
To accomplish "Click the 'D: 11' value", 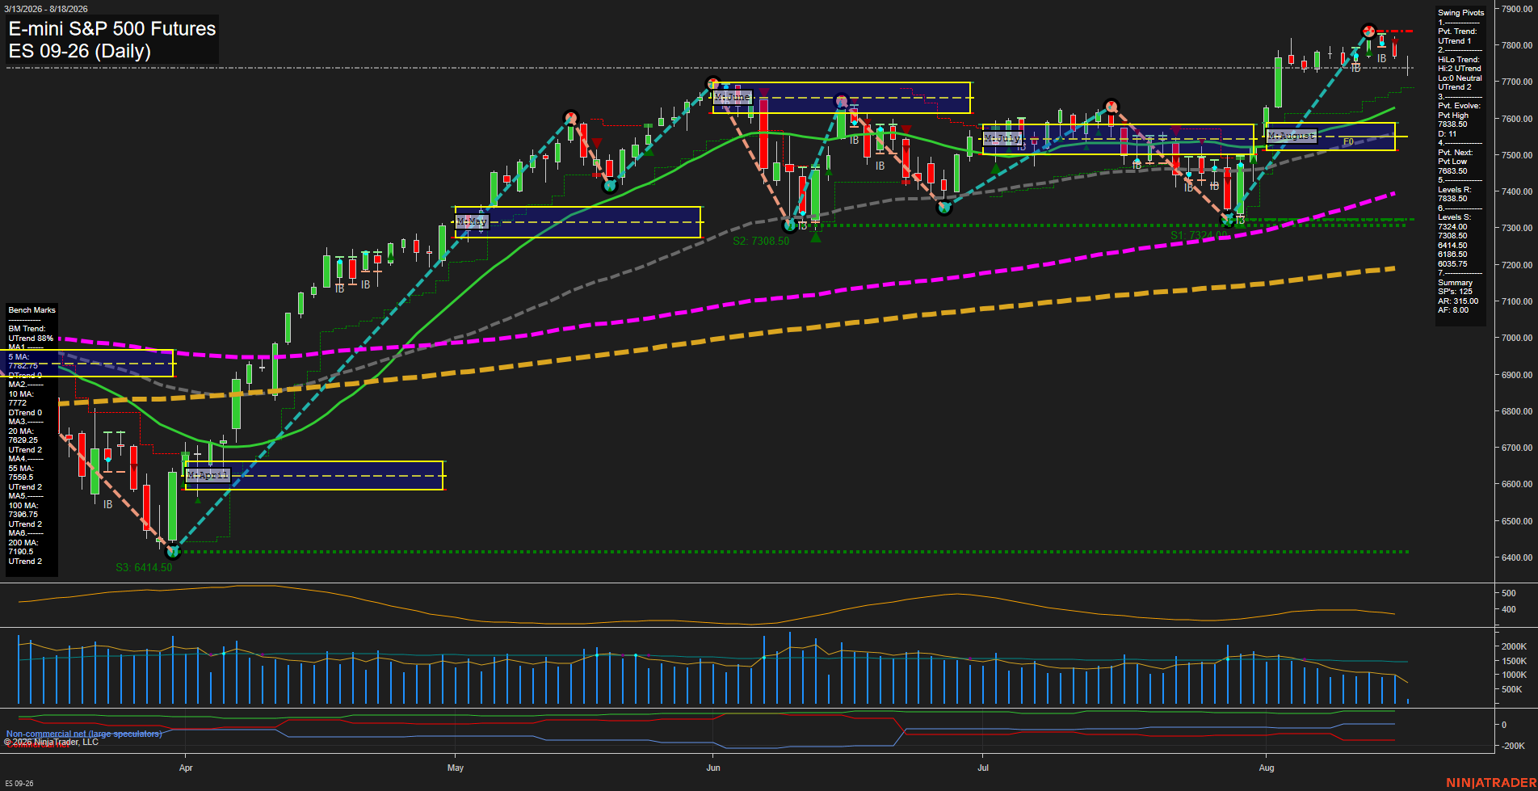I will pos(1448,134).
